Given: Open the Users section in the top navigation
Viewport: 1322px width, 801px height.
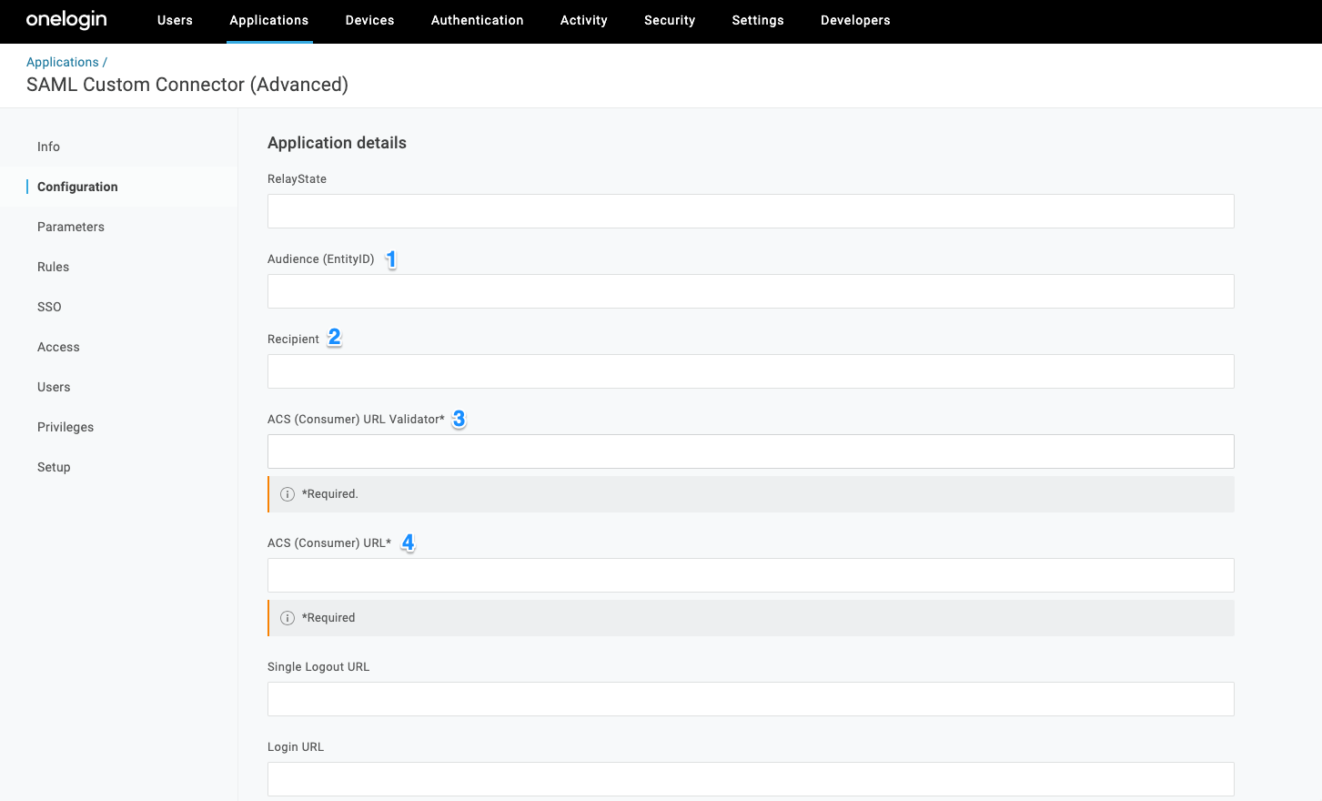Looking at the screenshot, I should [175, 20].
